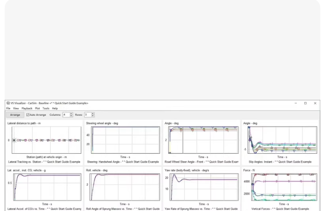This screenshot has width=325, height=211.
Task: Open the Playback menu
Action: (x=27, y=108)
